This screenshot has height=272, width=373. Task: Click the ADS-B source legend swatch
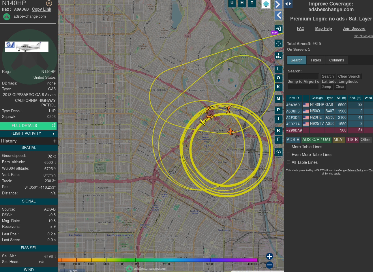(293, 140)
